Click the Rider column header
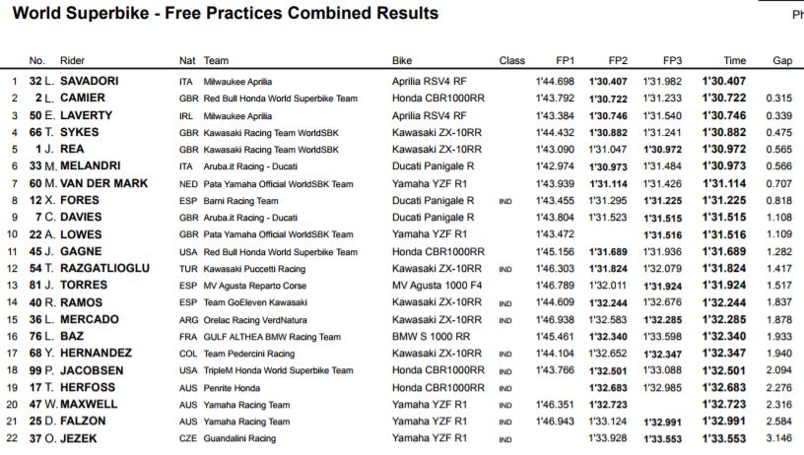Screen dimensions: 804x455 pyautogui.click(x=72, y=61)
